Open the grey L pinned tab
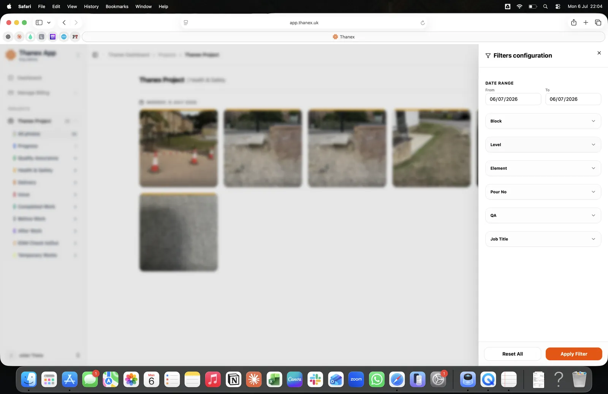Screen dimensions: 608x394 41,37
